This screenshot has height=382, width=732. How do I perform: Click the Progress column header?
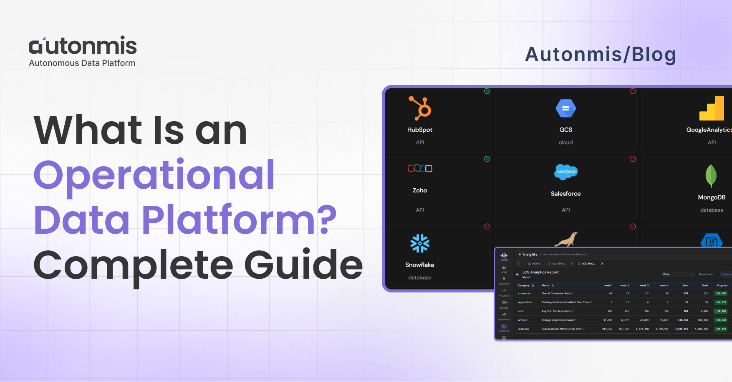(722, 285)
